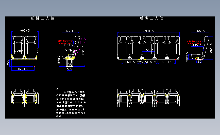Click the 865±5 height dimension
Image resolution: width=220 pixels, height=135 pixels.
pyautogui.click(x=211, y=48)
